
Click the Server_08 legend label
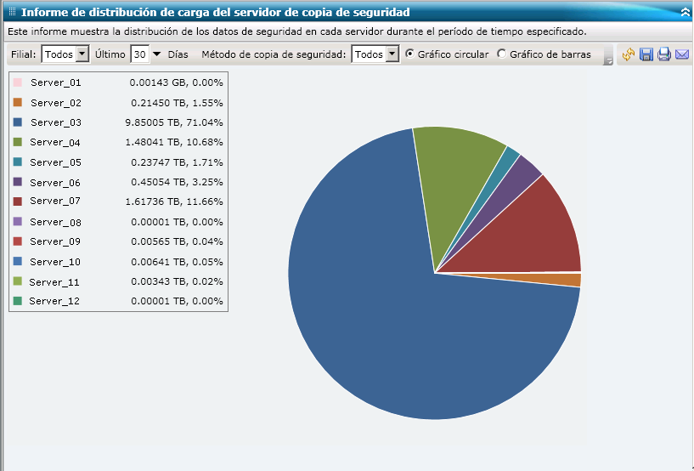(55, 222)
